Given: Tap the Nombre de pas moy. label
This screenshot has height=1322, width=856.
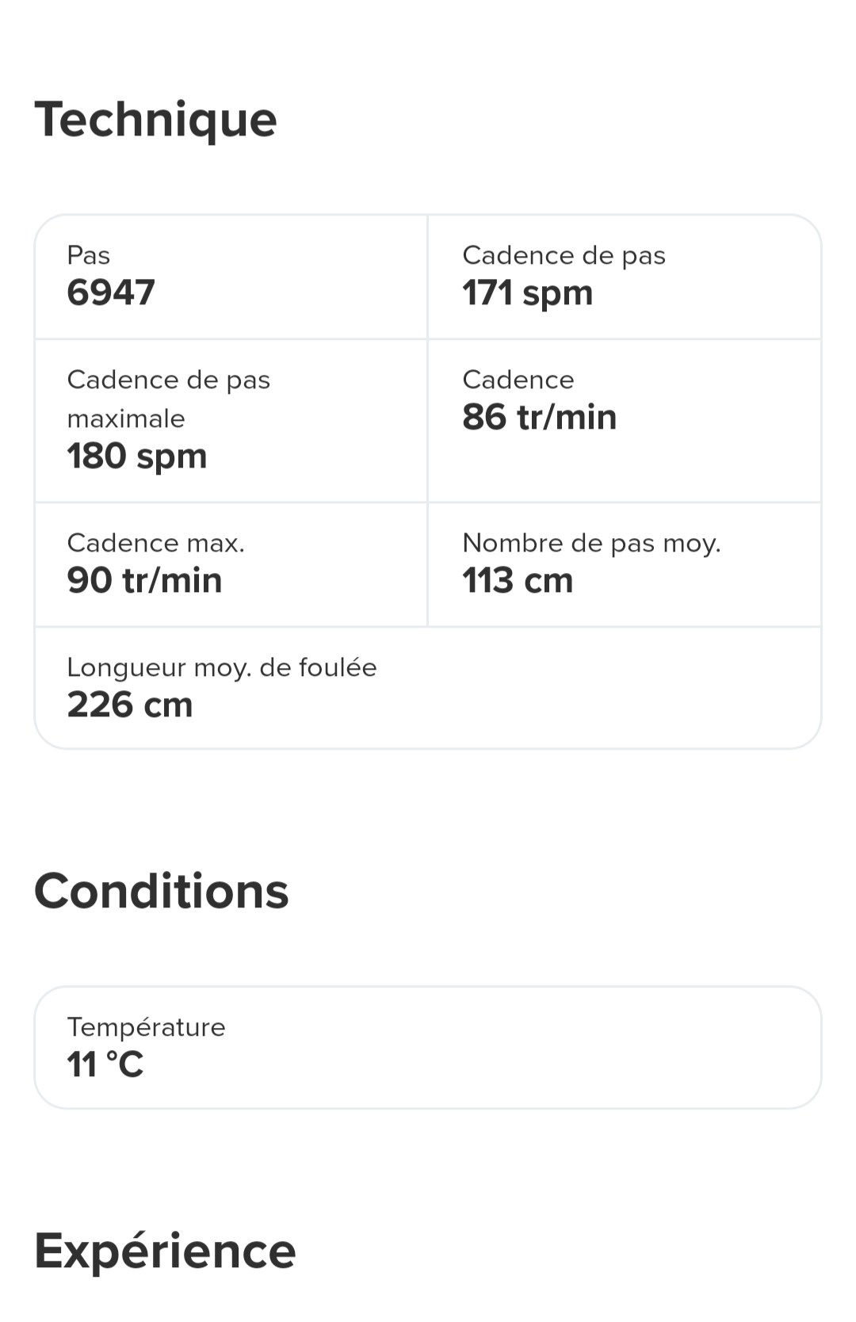Looking at the screenshot, I should (x=591, y=543).
